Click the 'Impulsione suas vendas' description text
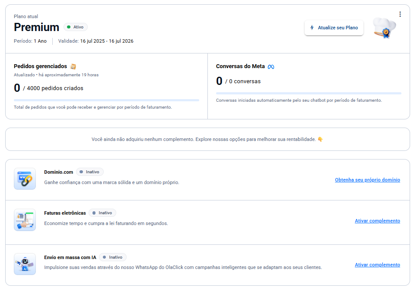This screenshot has width=417, height=297. pos(183,268)
